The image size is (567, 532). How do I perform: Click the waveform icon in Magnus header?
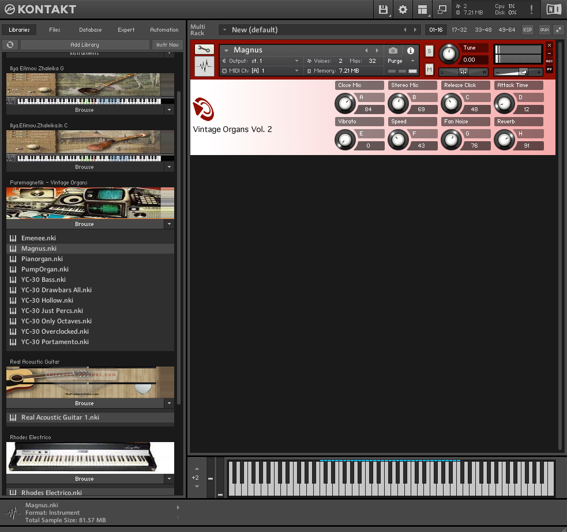coord(204,66)
